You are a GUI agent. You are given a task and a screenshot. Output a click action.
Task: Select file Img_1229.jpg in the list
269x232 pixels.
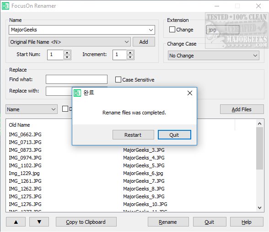coord(24,173)
